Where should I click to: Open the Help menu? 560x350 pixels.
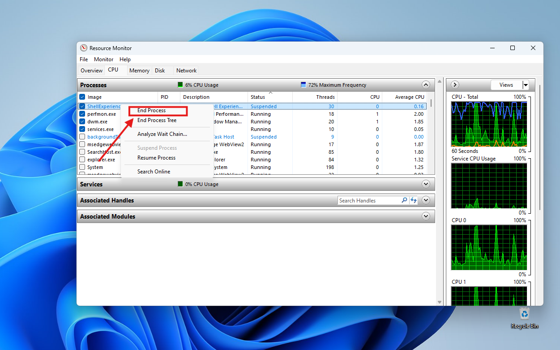pos(125,59)
